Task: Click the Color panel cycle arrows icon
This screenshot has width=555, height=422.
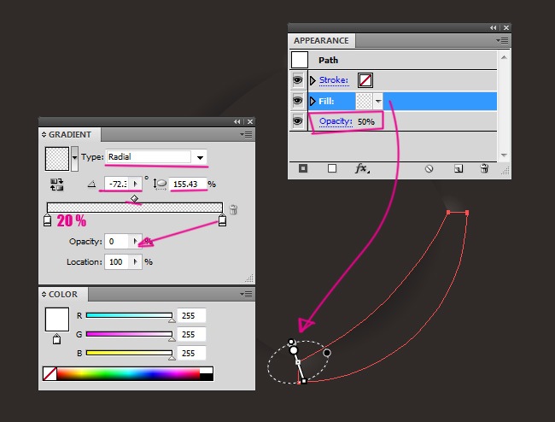Action: 44,294
